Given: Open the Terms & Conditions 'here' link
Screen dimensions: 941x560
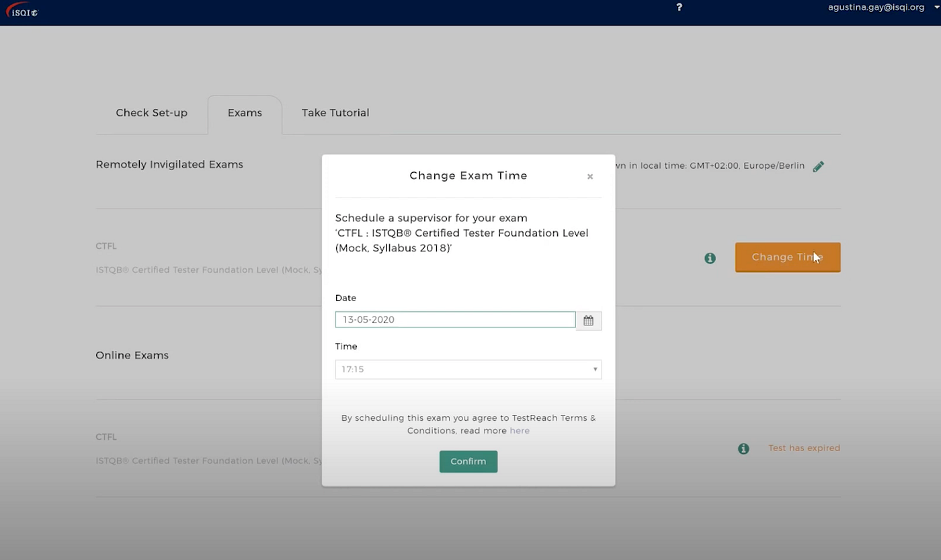Looking at the screenshot, I should point(520,431).
